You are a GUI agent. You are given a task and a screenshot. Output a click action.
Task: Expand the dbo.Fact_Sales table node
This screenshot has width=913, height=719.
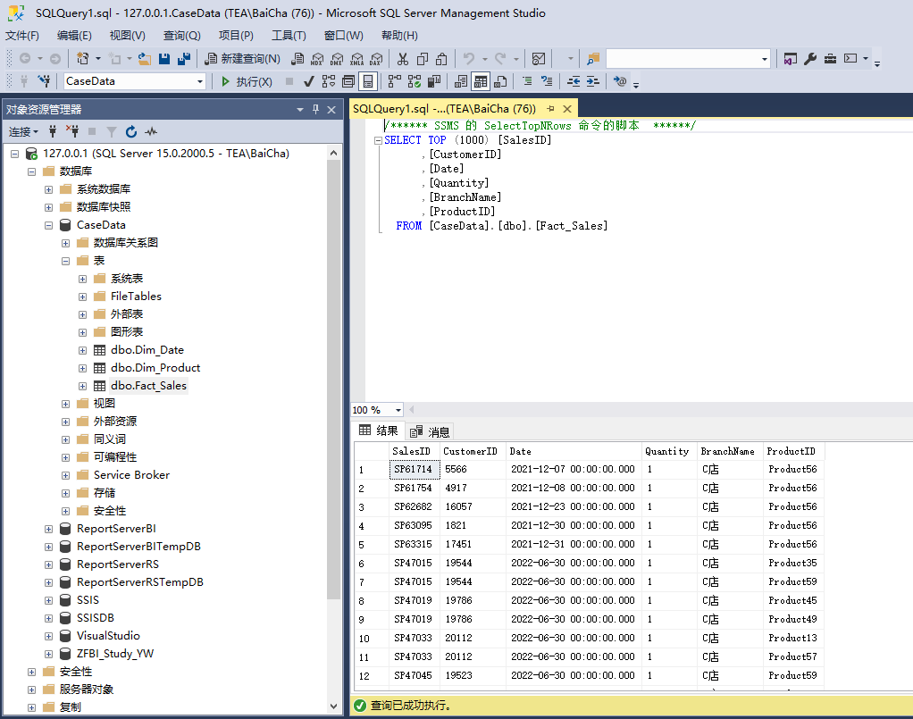(82, 386)
